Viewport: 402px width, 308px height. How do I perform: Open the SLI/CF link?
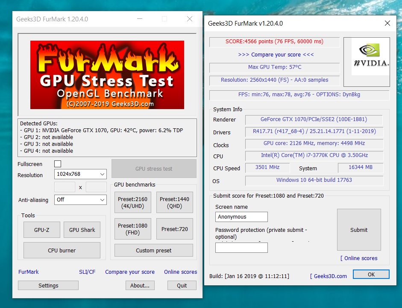point(87,272)
